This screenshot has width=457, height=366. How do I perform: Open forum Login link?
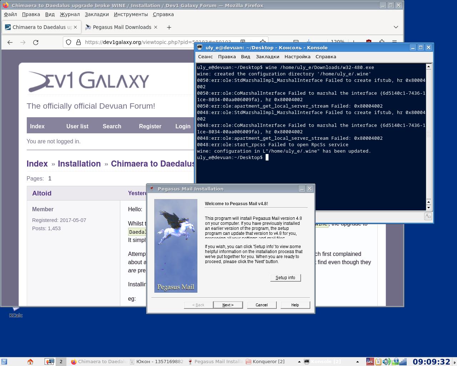[183, 126]
